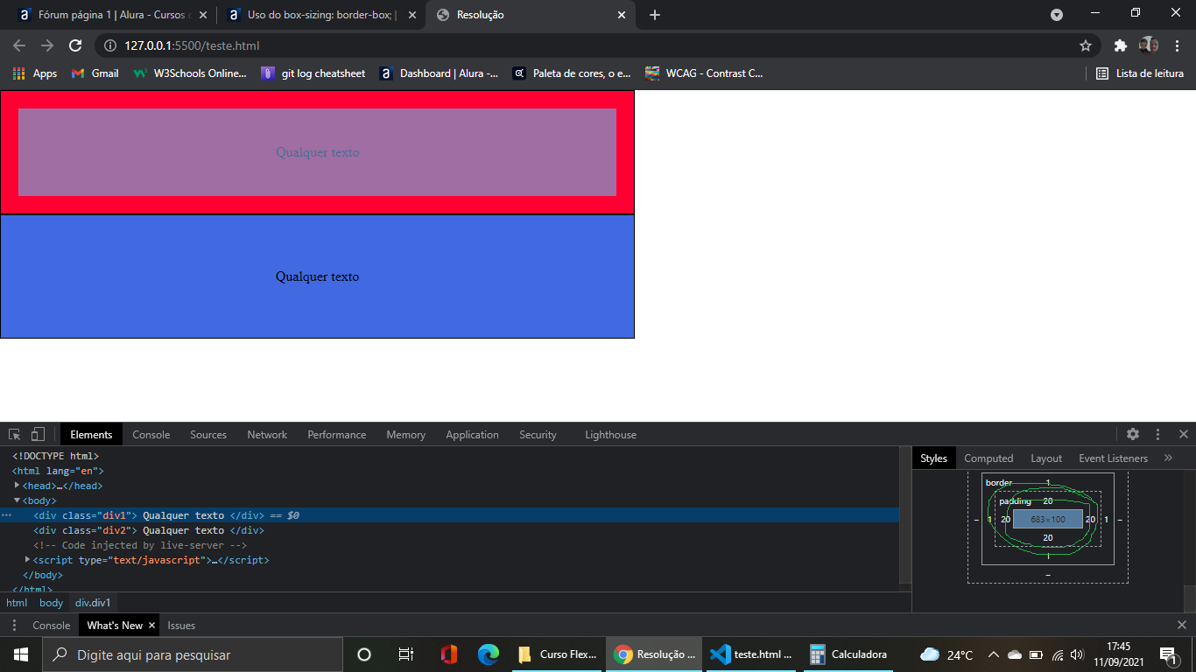
Task: Toggle the device toolbar icon in DevTools
Action: click(38, 435)
